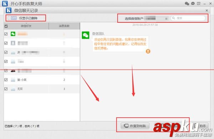Toggle the OFF switch for 仅显示已删除

[x=12, y=18]
